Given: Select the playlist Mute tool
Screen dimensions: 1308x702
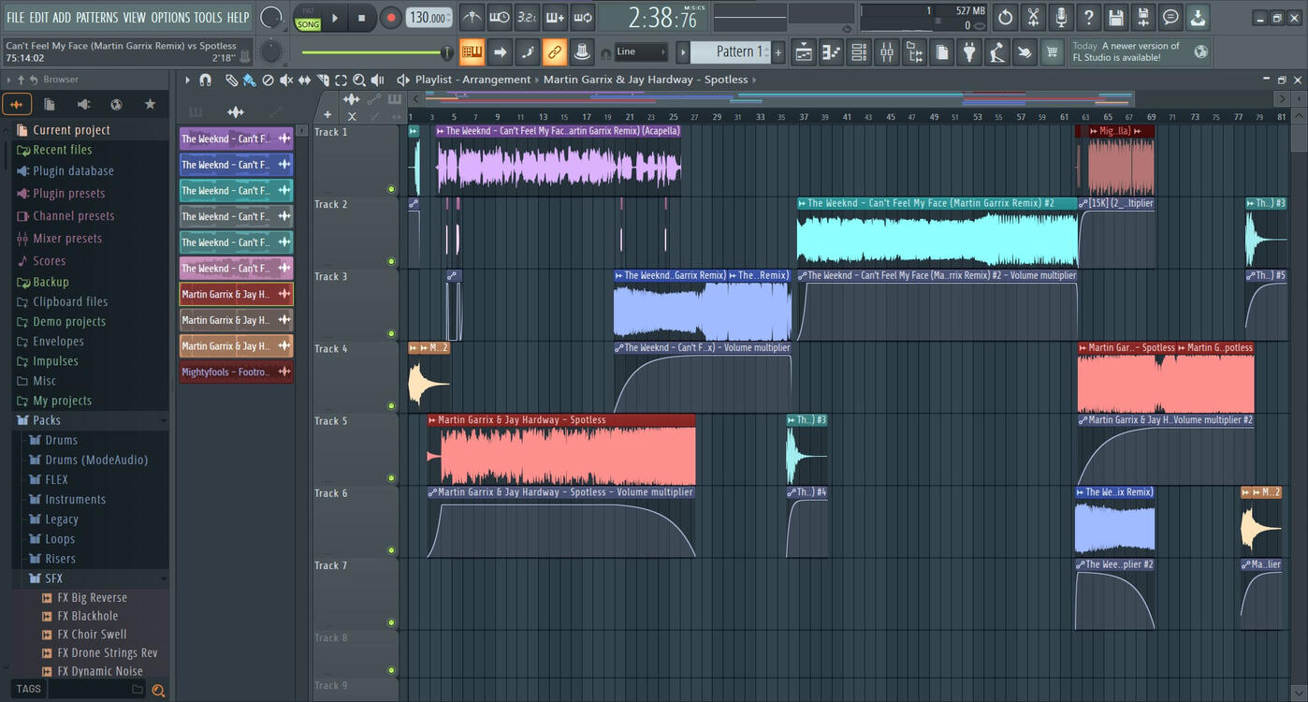Looking at the screenshot, I should (286, 80).
